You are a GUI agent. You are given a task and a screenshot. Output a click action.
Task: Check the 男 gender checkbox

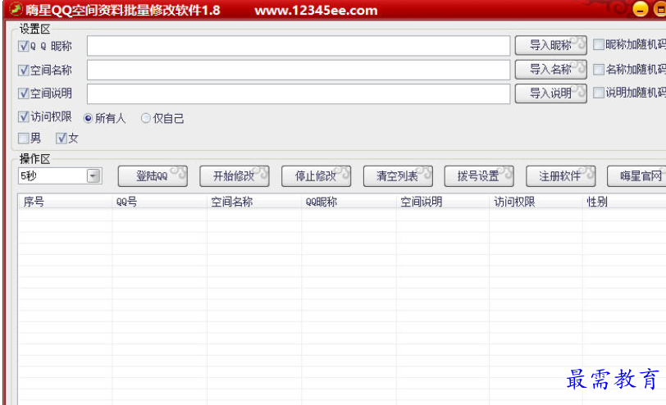[x=24, y=138]
